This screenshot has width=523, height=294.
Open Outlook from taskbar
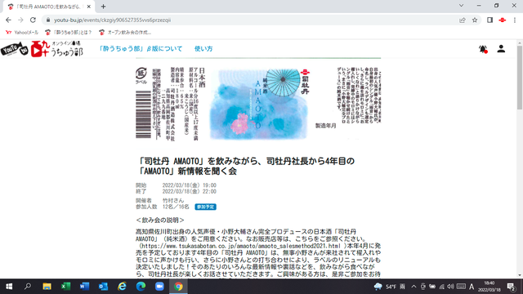[x=104, y=287]
